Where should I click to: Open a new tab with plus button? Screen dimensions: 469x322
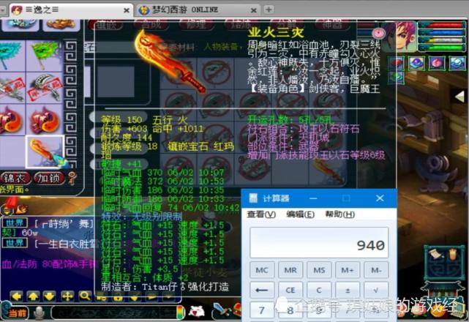(269, 10)
